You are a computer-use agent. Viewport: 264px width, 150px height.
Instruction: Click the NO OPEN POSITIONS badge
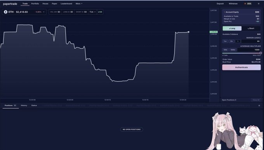132,129
